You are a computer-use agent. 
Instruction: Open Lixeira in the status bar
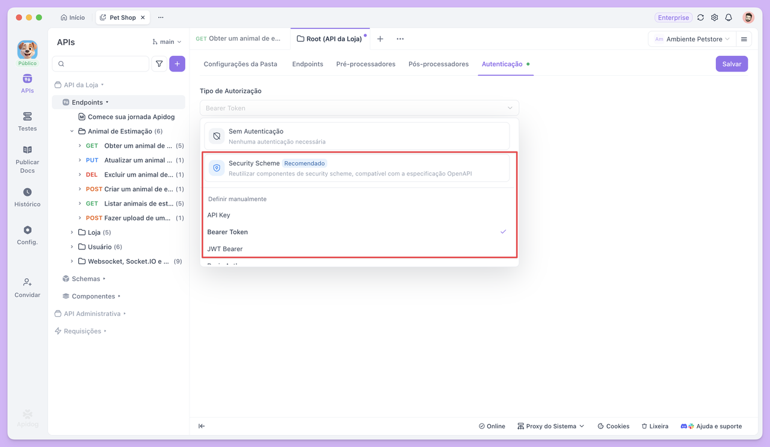[x=654, y=426]
